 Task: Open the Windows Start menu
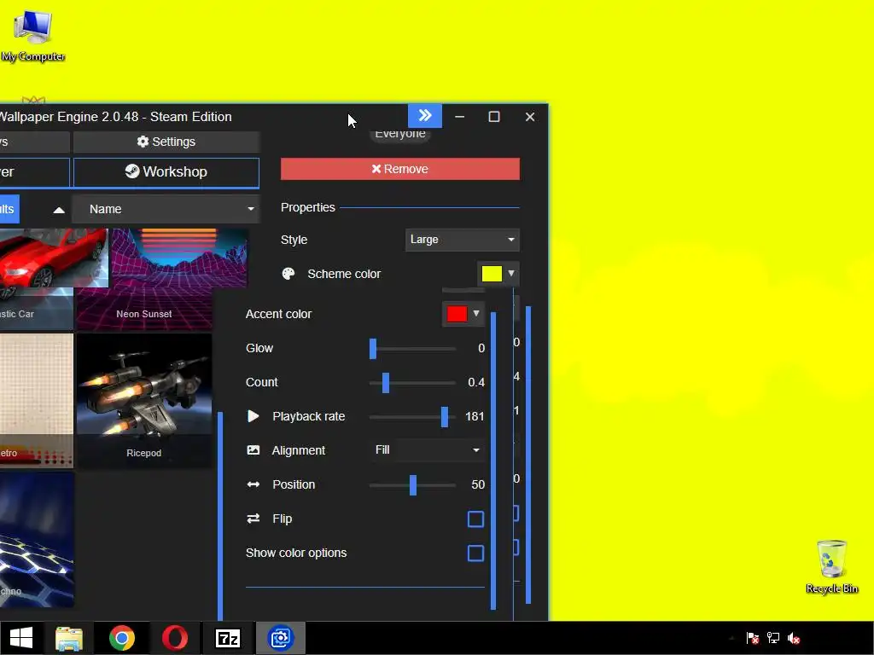21,638
